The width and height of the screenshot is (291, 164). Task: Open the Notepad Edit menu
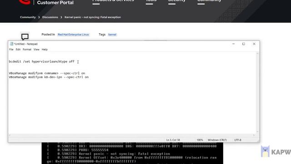point(18,50)
